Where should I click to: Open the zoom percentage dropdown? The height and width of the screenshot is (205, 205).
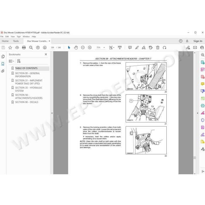click(104, 47)
